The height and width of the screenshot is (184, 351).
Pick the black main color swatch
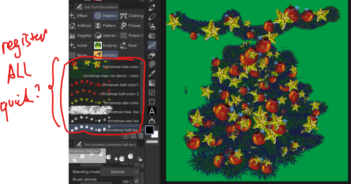150,130
